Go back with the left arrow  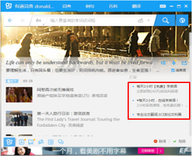tap(10, 20)
